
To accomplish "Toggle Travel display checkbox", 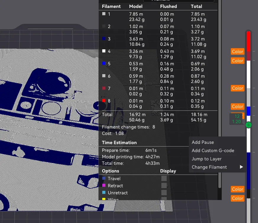I will (x=164, y=178).
